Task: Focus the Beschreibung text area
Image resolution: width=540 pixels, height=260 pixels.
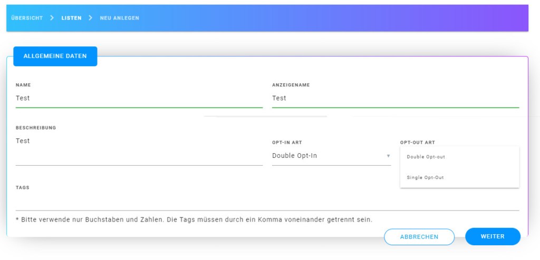Action: pyautogui.click(x=139, y=149)
